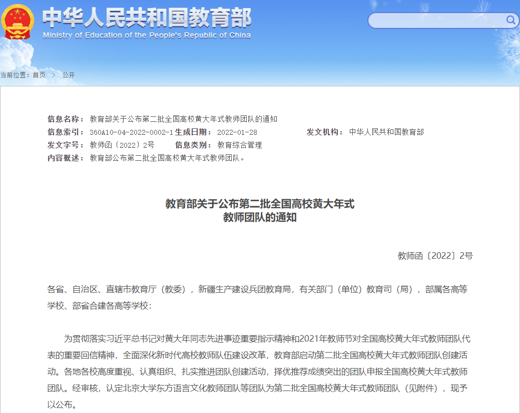Open the 公开 breadcrumb link

pyautogui.click(x=69, y=75)
